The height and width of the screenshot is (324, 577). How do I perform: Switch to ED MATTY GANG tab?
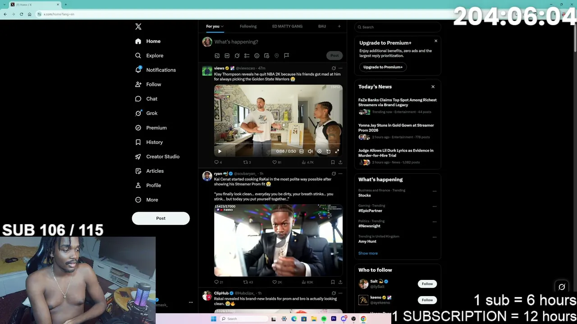[287, 26]
